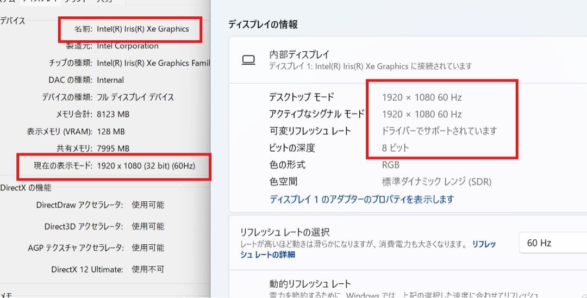Click the 製造元 Intel Corporation value

(x=128, y=46)
